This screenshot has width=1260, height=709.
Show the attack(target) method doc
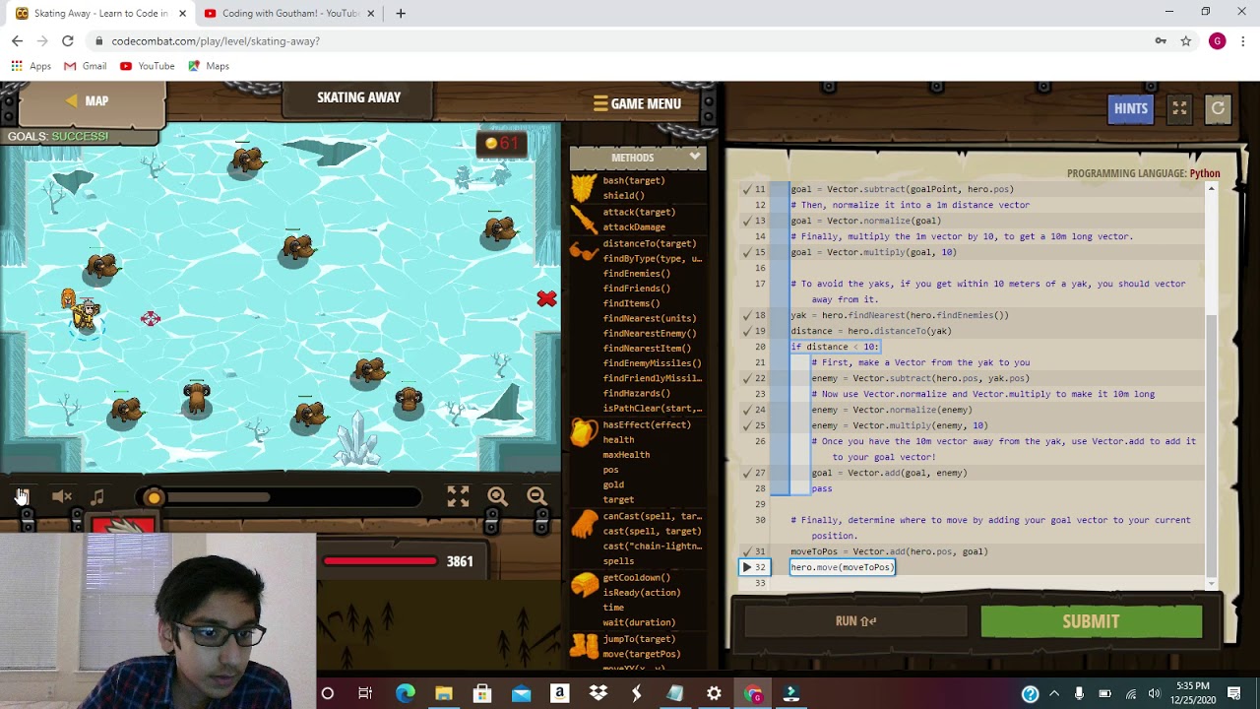pyautogui.click(x=639, y=212)
